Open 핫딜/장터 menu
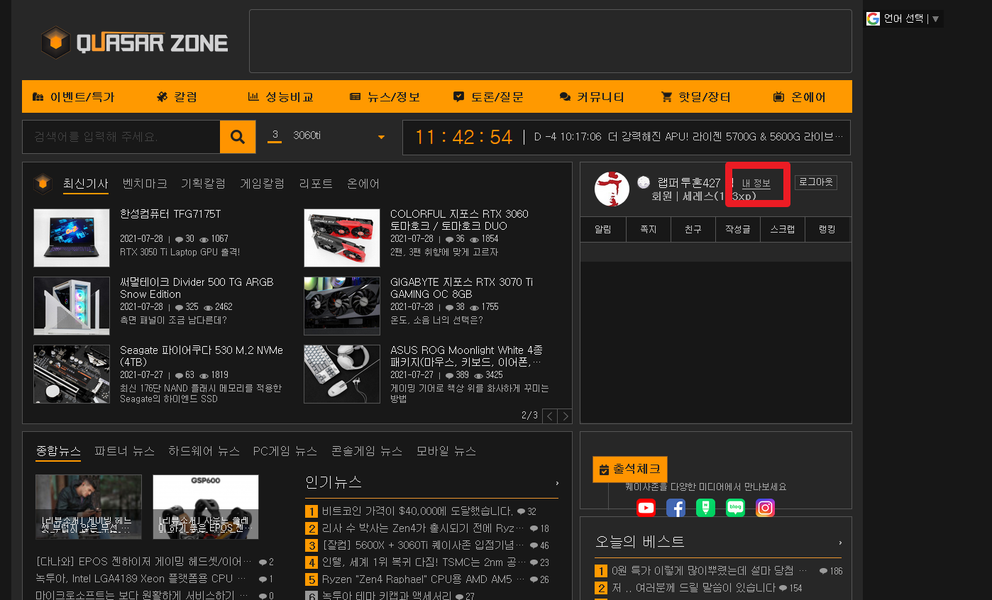The width and height of the screenshot is (992, 600). coord(695,97)
